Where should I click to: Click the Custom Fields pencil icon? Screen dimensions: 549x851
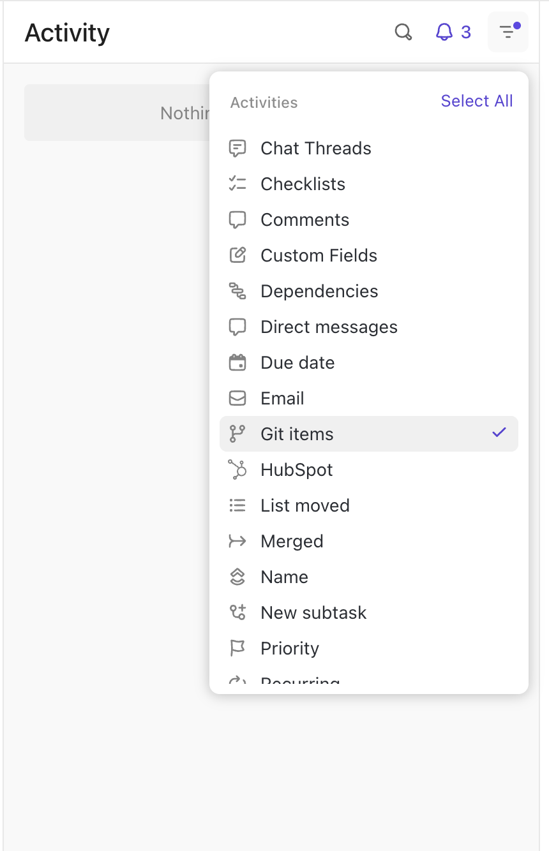tap(237, 255)
